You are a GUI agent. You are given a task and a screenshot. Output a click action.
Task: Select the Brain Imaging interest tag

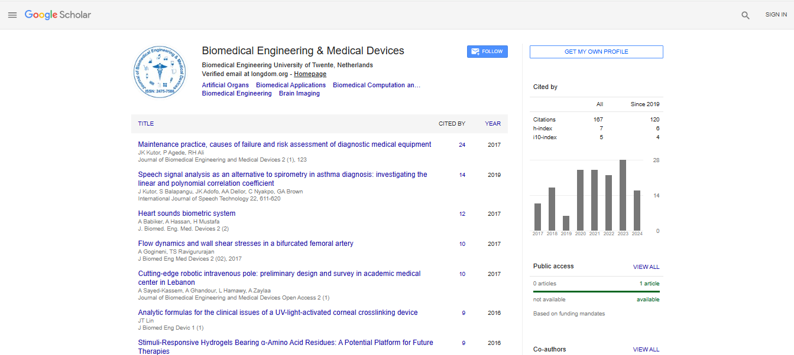(299, 93)
